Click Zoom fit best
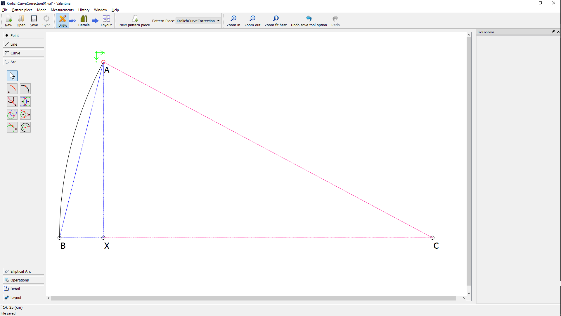Viewport: 561px width, 316px height. 275,21
